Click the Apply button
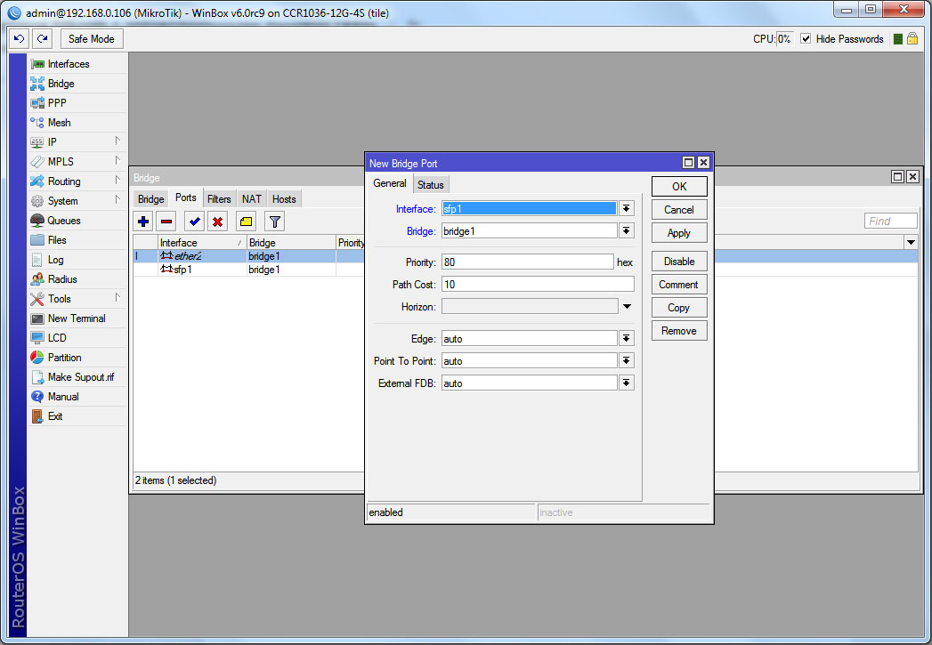Viewport: 932px width, 645px height. click(678, 233)
